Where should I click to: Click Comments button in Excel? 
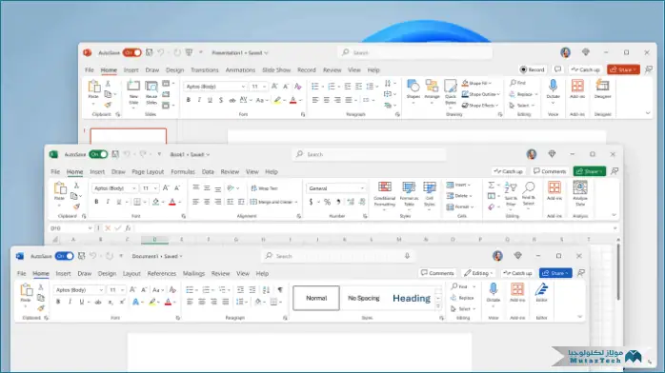click(x=550, y=171)
